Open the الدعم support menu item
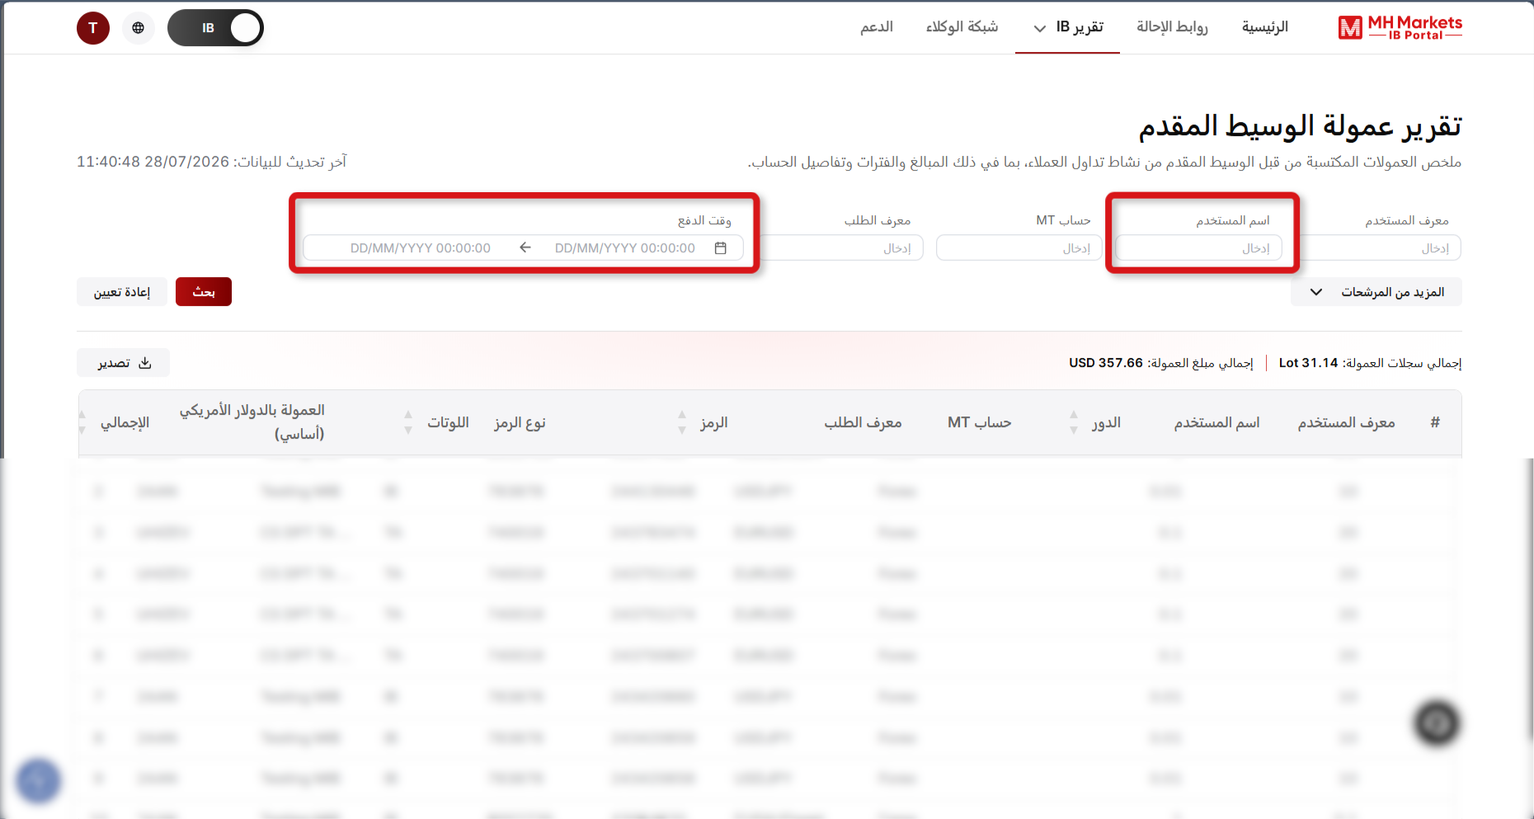 [x=877, y=27]
